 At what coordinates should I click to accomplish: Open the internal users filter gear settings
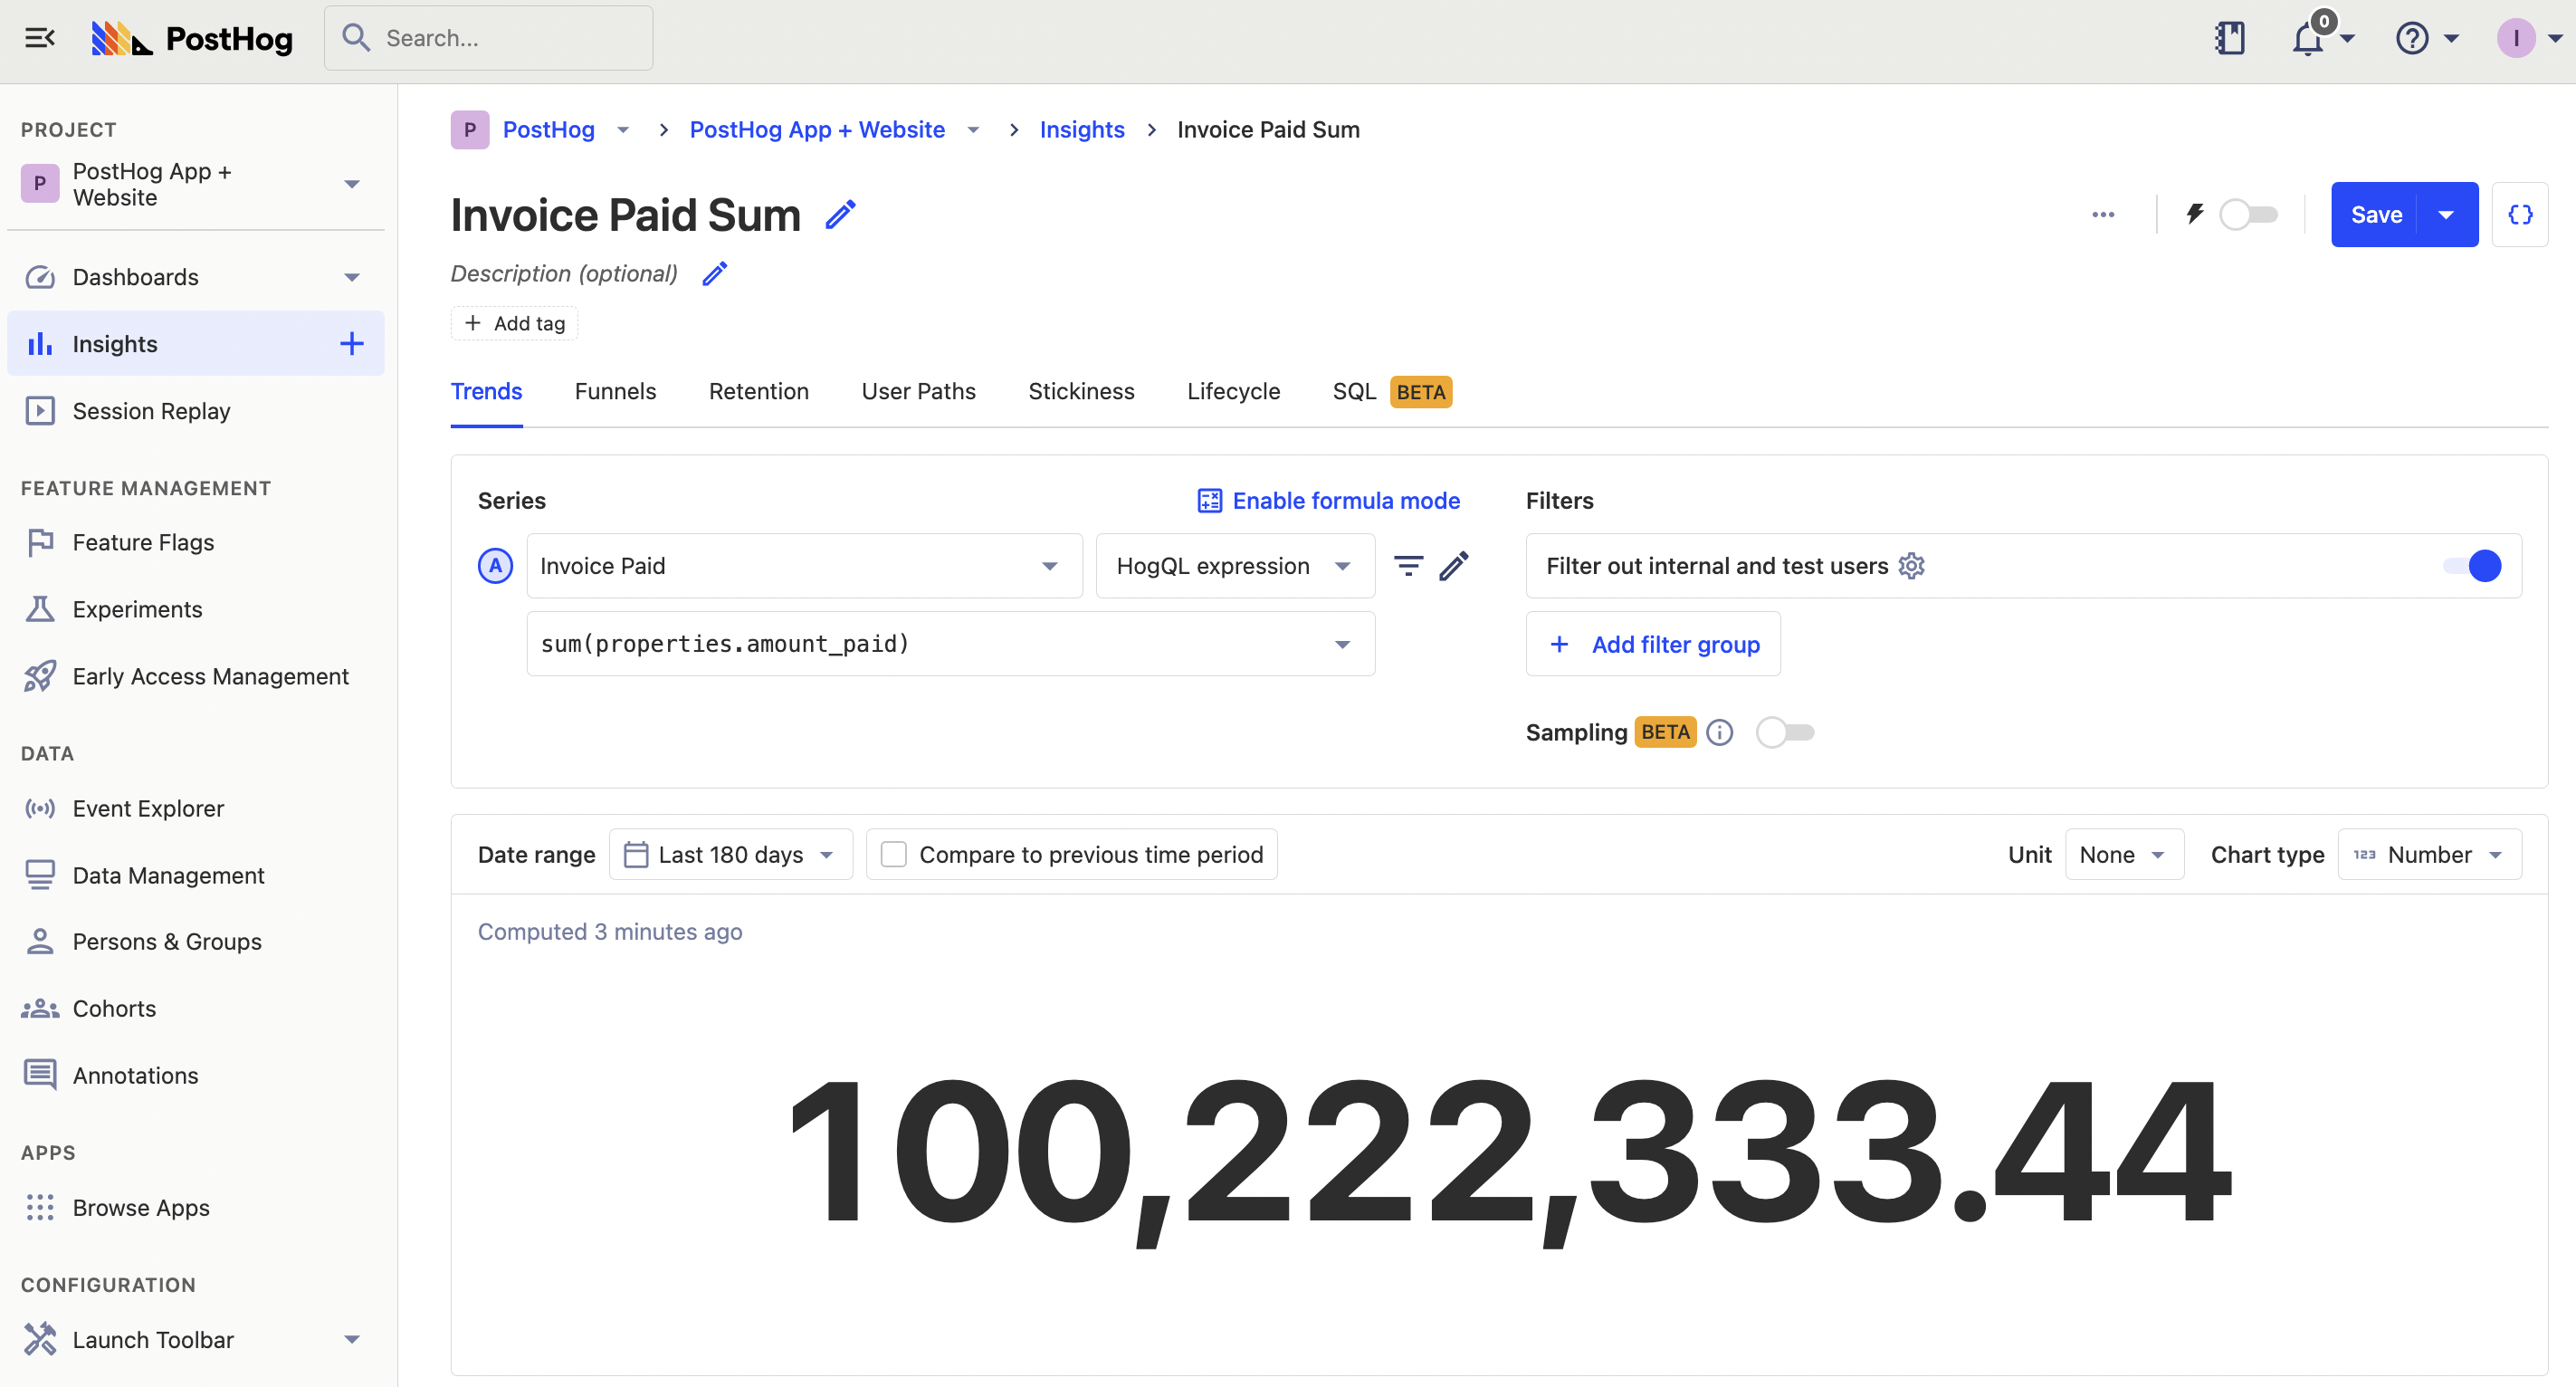pos(1911,566)
